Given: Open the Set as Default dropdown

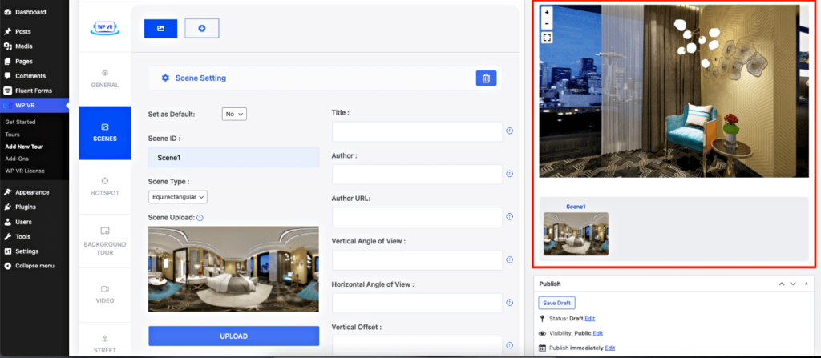Looking at the screenshot, I should (234, 114).
